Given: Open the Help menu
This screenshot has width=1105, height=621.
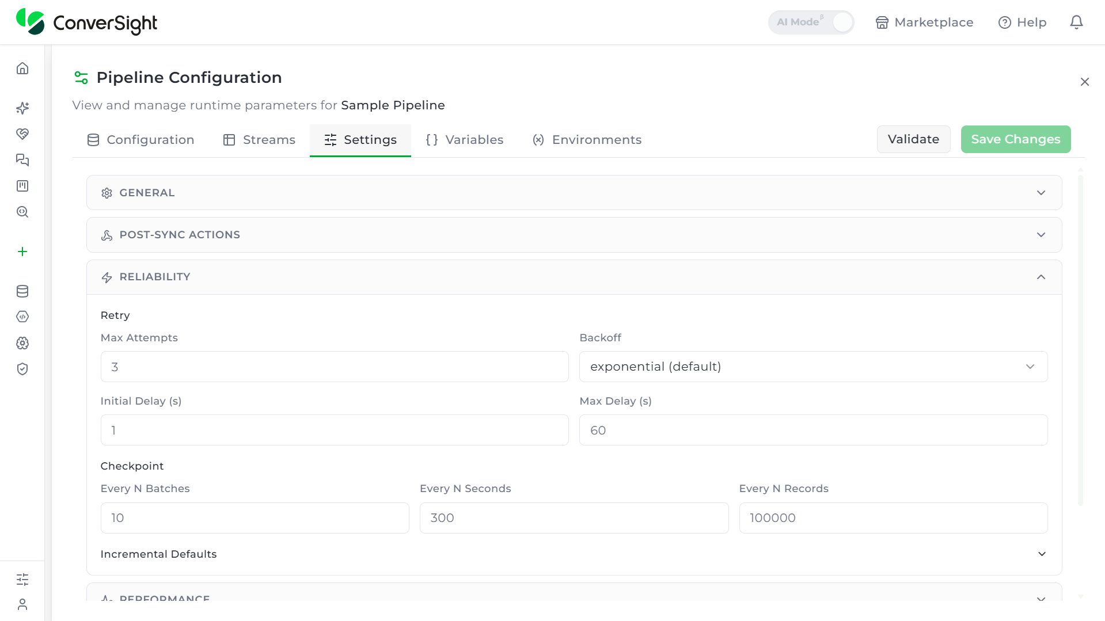Looking at the screenshot, I should (1022, 22).
